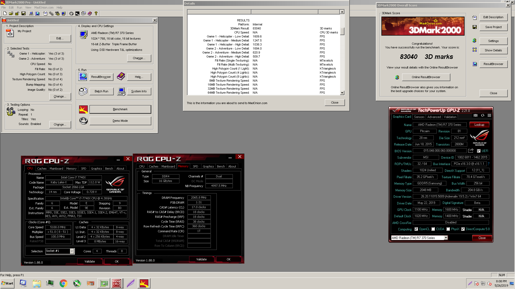The image size is (515, 289).
Task: Click the GPU-Z camera screenshot icon
Action: click(x=476, y=115)
